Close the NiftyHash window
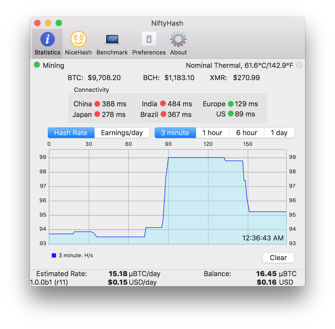Image resolution: width=335 pixels, height=329 pixels. (x=37, y=23)
